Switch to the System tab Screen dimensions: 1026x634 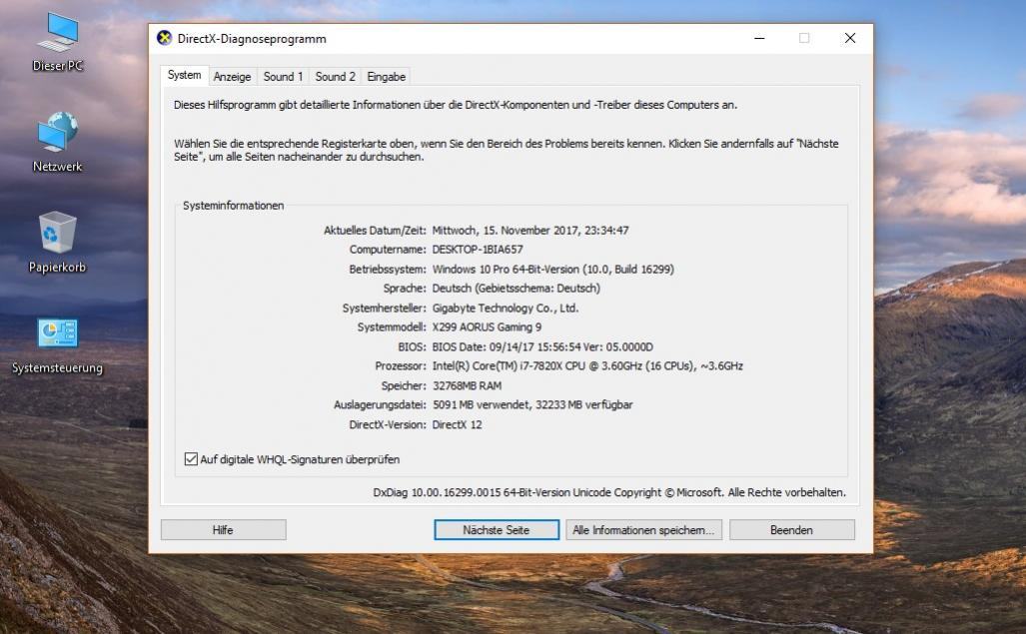tap(185, 75)
